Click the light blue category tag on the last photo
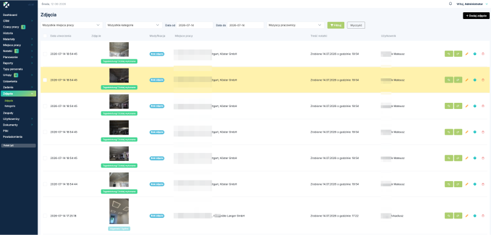 [x=119, y=228]
